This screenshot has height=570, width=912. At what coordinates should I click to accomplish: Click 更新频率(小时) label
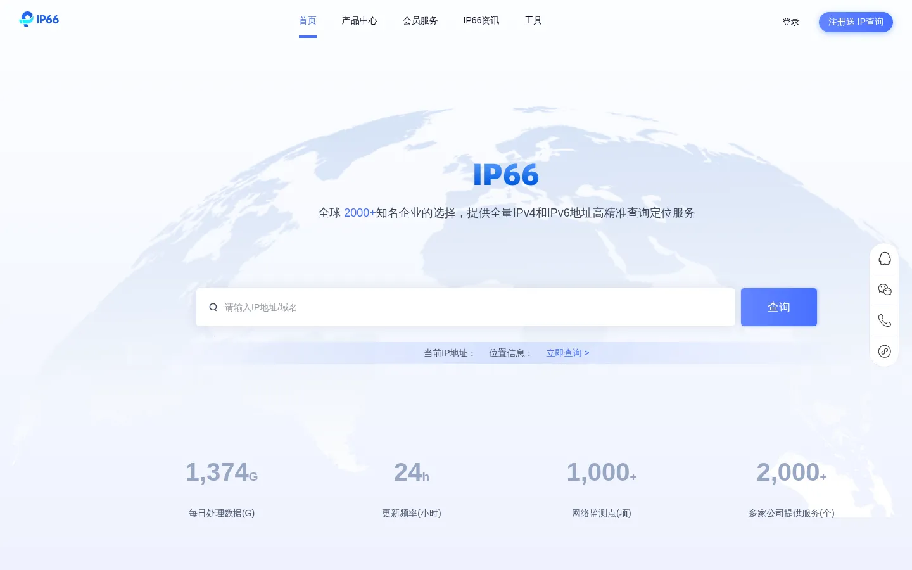click(412, 513)
